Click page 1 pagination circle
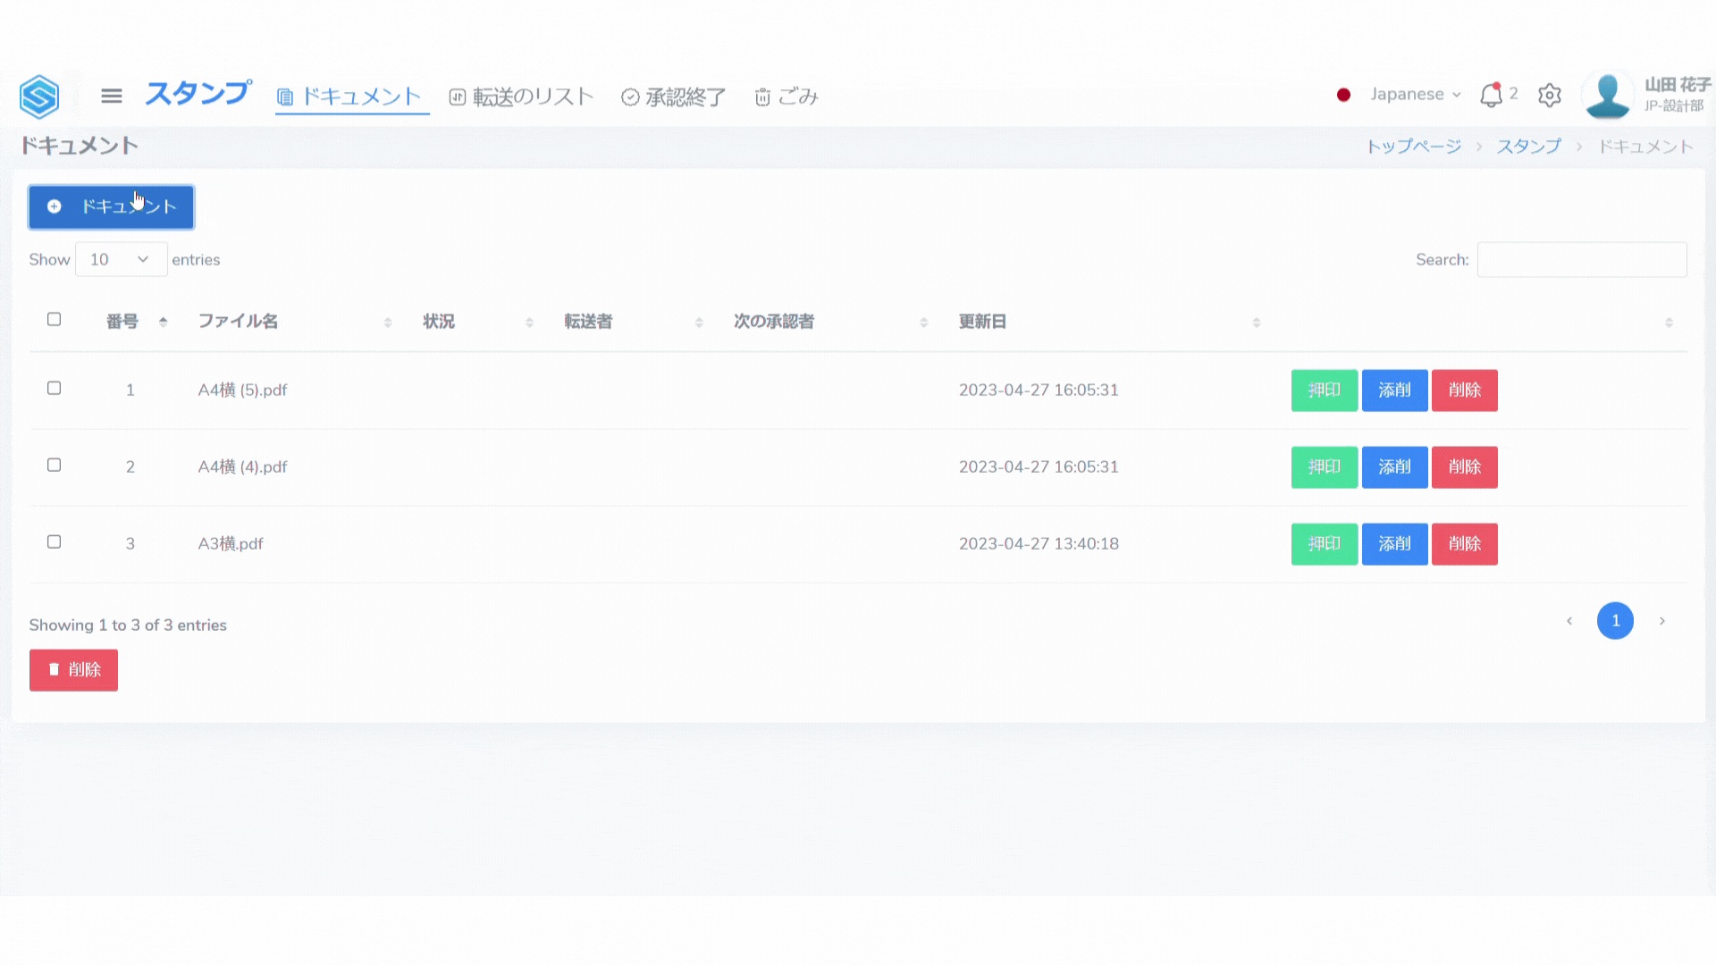This screenshot has height=965, width=1716. (x=1615, y=621)
